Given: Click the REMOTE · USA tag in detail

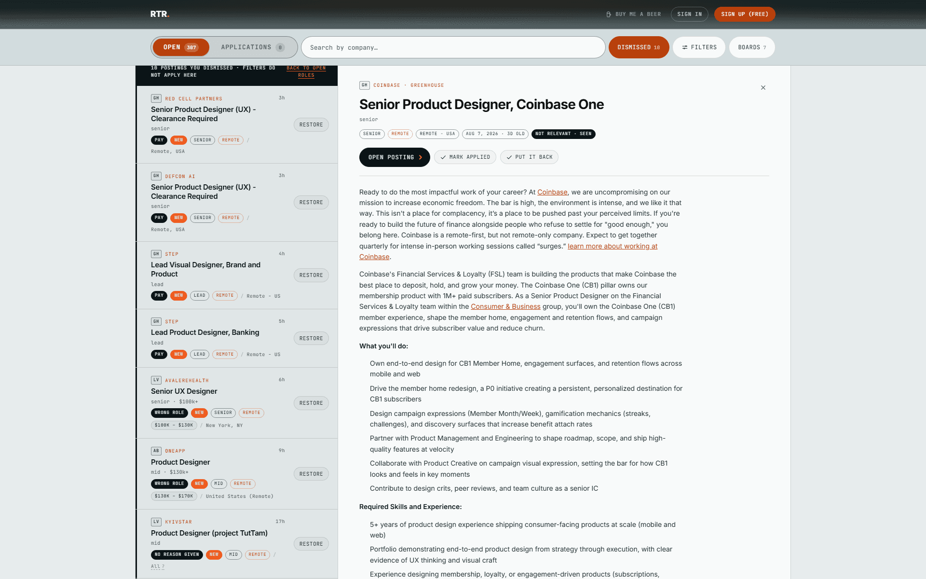Looking at the screenshot, I should click(x=437, y=134).
